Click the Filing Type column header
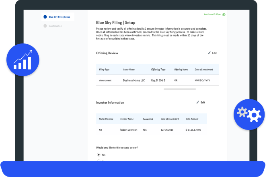 pos(104,70)
